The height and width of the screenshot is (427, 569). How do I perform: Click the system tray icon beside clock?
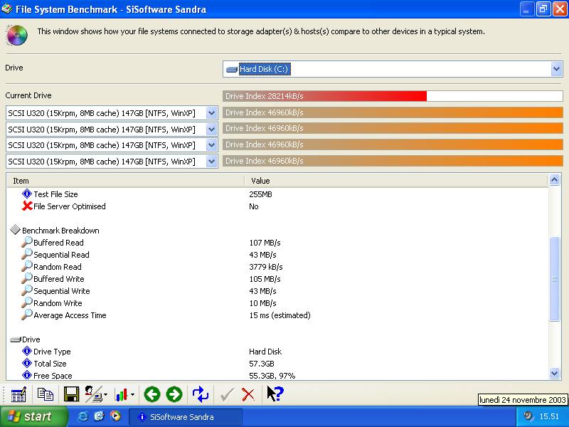(528, 416)
